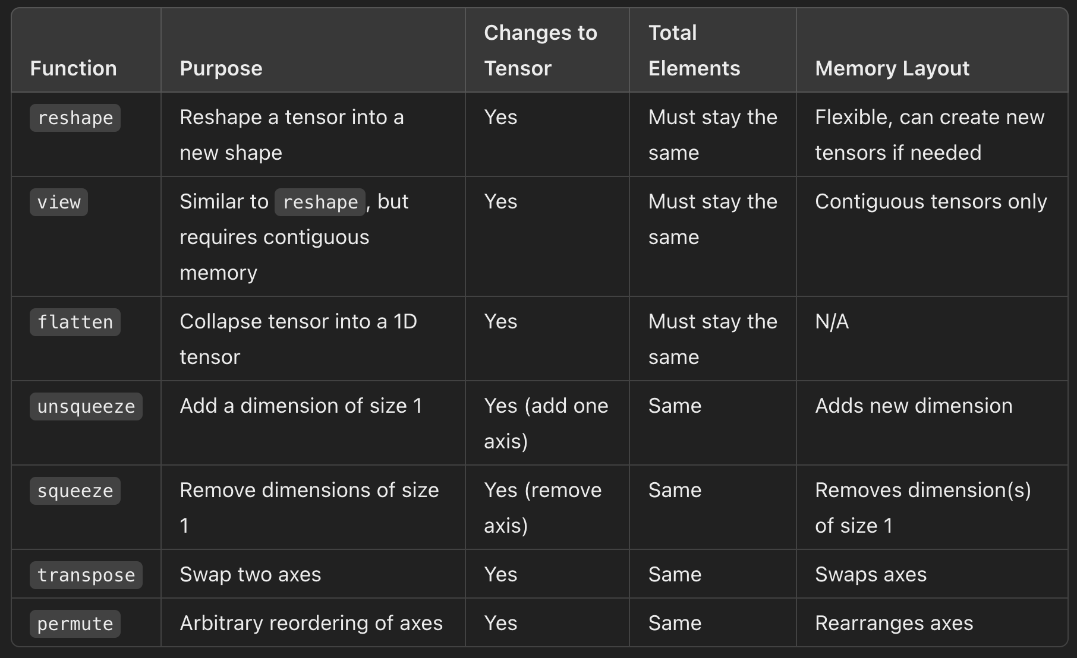Select the 'Rearranges axes' cell
This screenshot has height=658, width=1077.
pyautogui.click(x=894, y=623)
